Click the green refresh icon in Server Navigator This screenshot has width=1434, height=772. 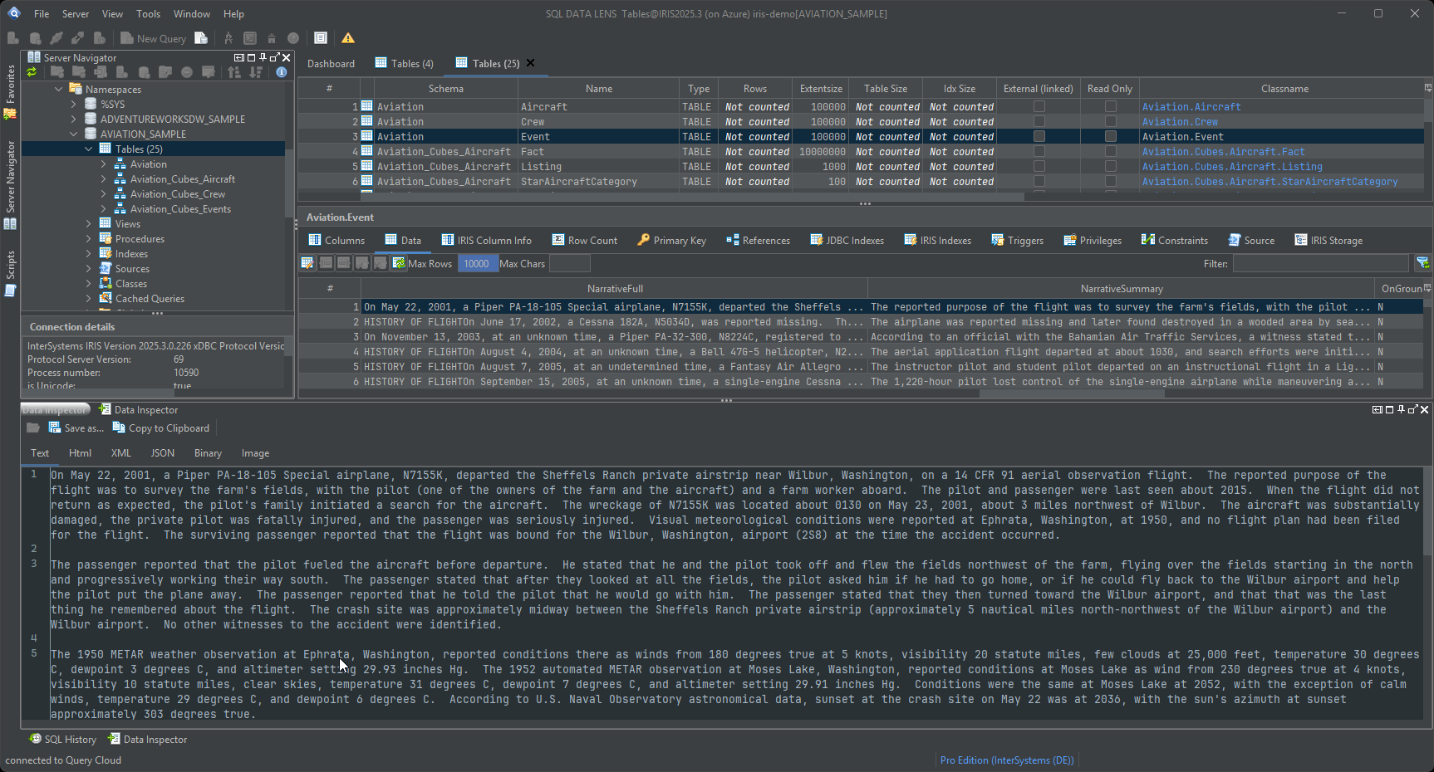tap(32, 72)
